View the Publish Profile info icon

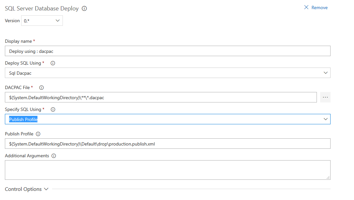coord(38,134)
